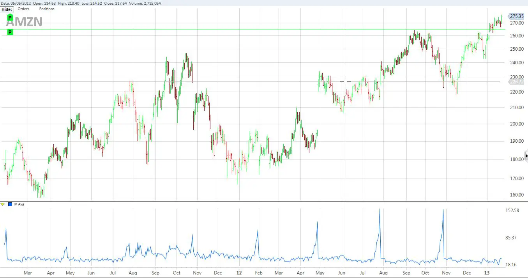Click the bold 13 year label on the time axis
This screenshot has width=528, height=278.
(487, 273)
